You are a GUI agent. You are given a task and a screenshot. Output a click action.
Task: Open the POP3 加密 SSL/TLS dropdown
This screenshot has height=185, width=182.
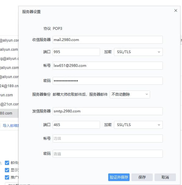138,52
